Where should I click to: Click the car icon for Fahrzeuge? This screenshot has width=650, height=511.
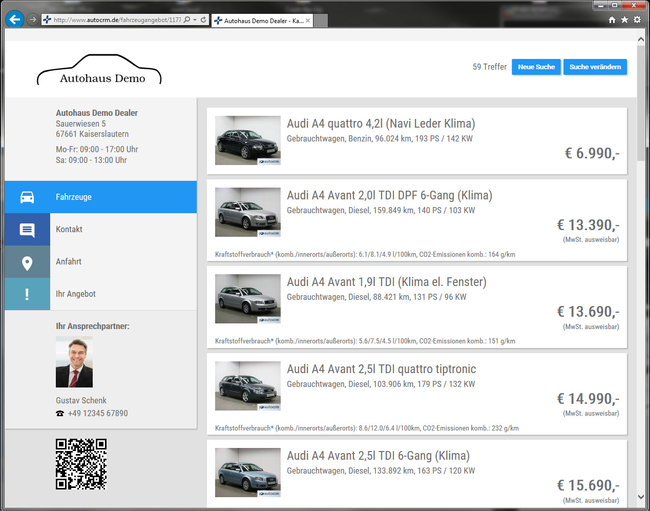27,197
